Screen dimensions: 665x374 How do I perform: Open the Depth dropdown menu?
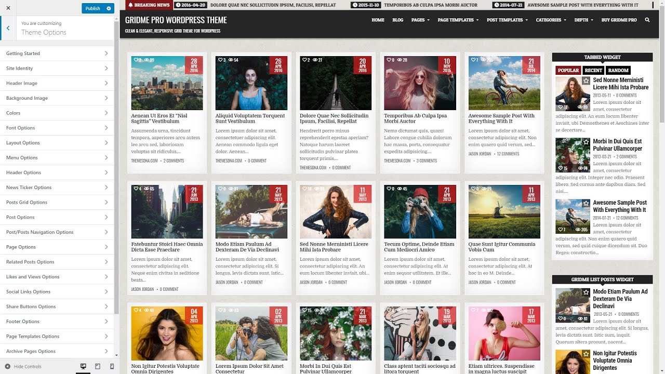[x=583, y=20]
